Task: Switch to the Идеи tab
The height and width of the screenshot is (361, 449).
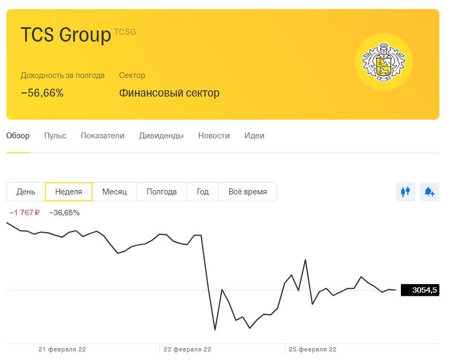Action: (254, 136)
